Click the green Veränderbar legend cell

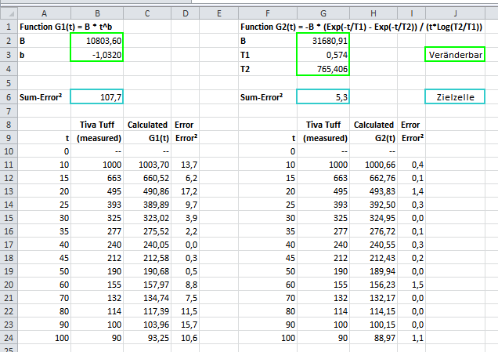(455, 54)
